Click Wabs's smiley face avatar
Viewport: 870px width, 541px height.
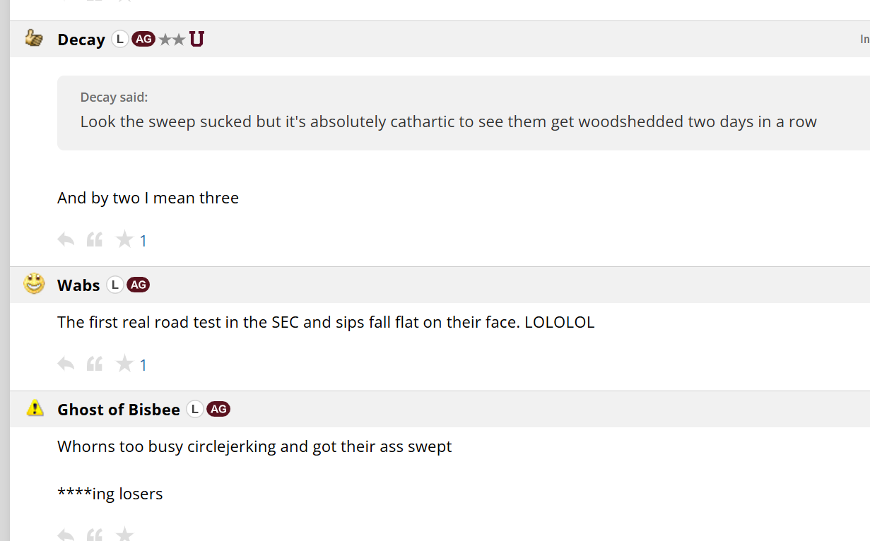point(34,284)
